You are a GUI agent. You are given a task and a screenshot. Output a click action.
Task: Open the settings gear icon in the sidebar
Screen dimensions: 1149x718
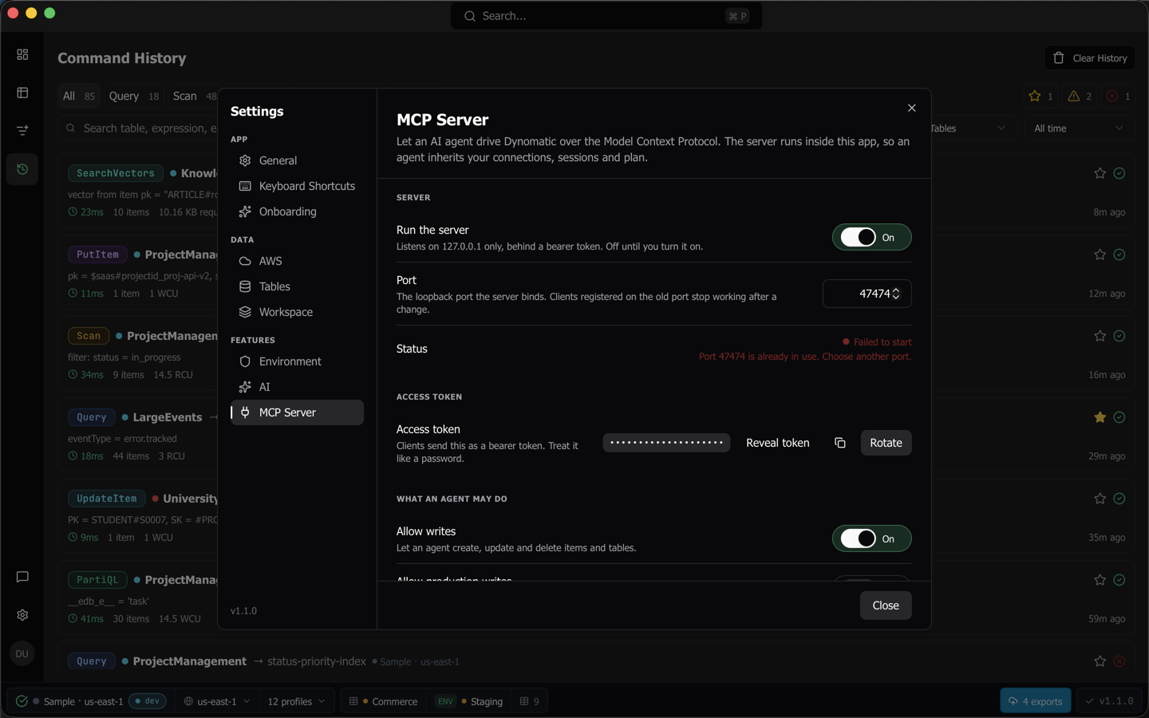click(x=22, y=615)
